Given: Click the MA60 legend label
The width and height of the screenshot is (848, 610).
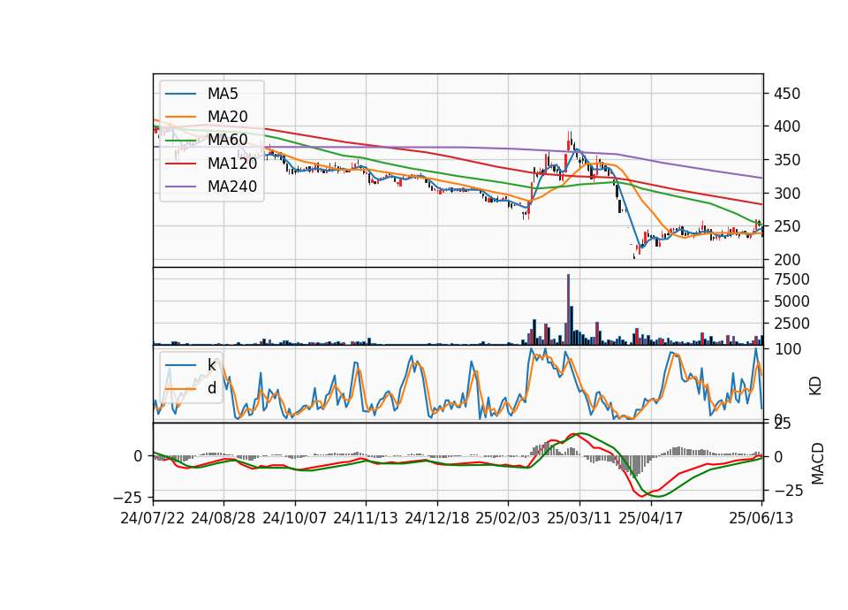Looking at the screenshot, I should (227, 140).
